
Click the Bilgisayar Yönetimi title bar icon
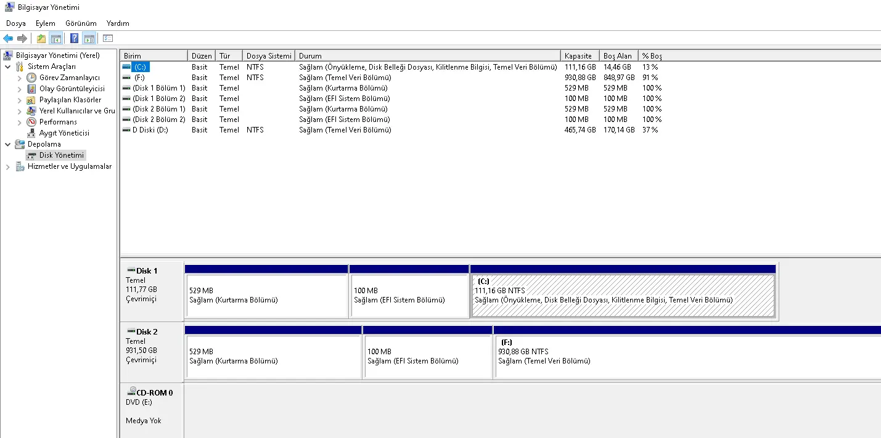[9, 7]
